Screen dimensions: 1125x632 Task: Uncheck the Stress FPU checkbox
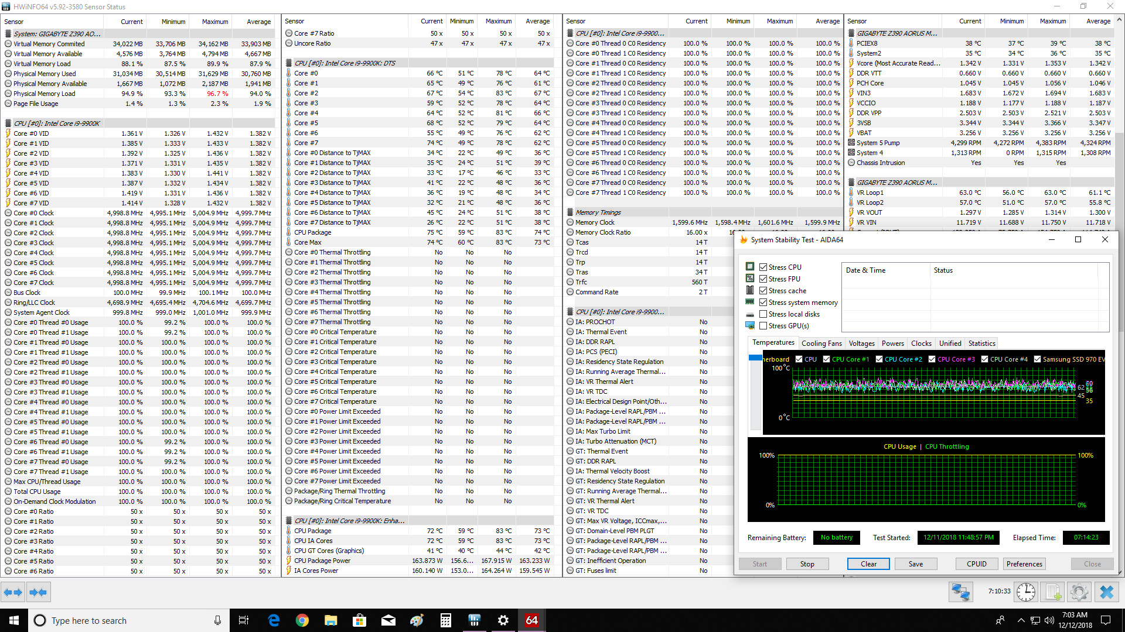(763, 279)
